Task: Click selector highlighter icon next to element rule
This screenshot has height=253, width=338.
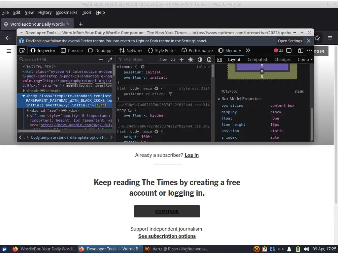Action: pos(143,67)
